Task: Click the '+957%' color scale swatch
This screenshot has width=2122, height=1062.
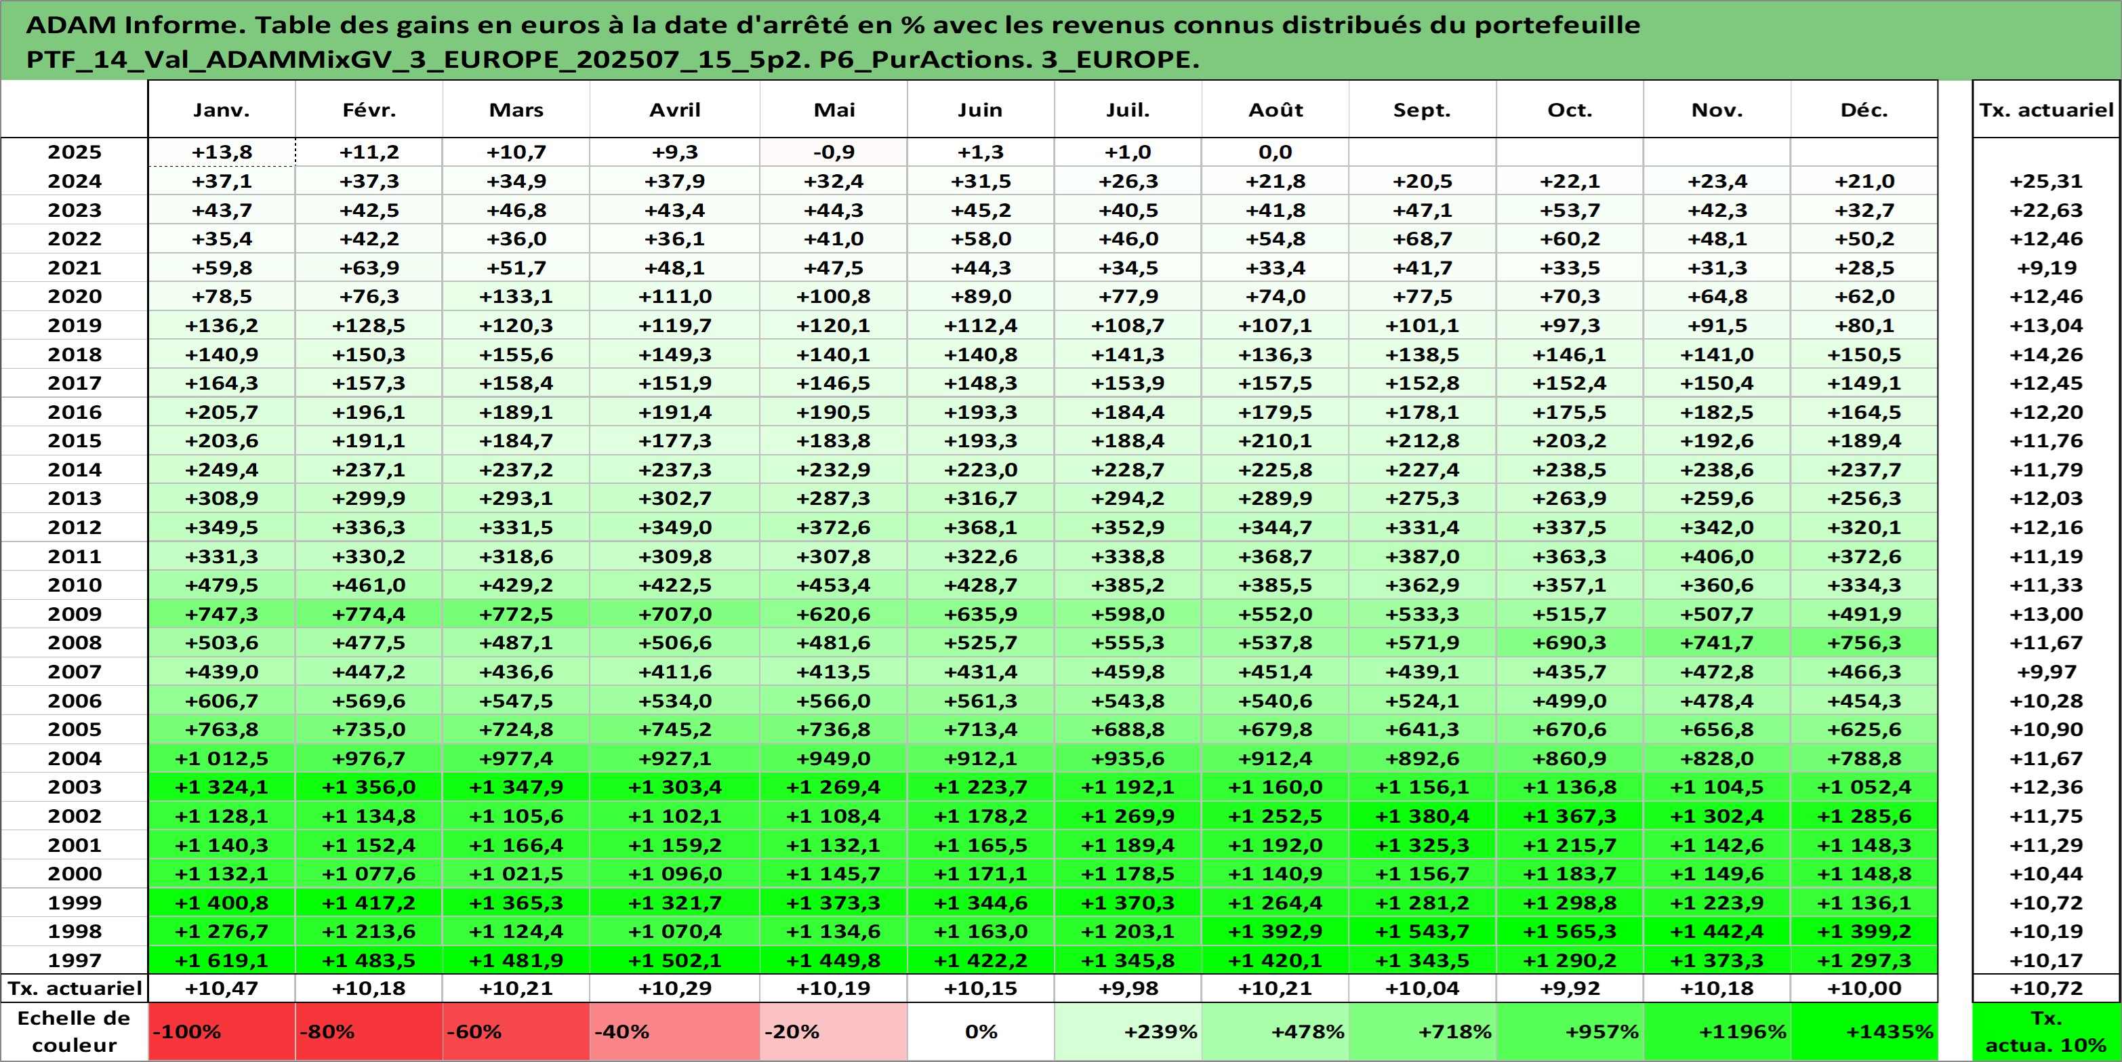Action: (1569, 1032)
